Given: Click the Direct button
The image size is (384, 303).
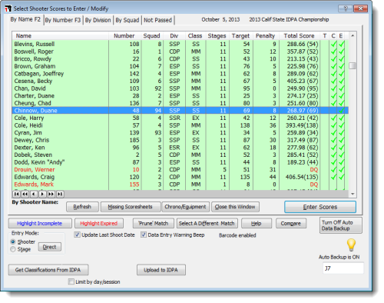Looking at the screenshot, I should (50, 247).
